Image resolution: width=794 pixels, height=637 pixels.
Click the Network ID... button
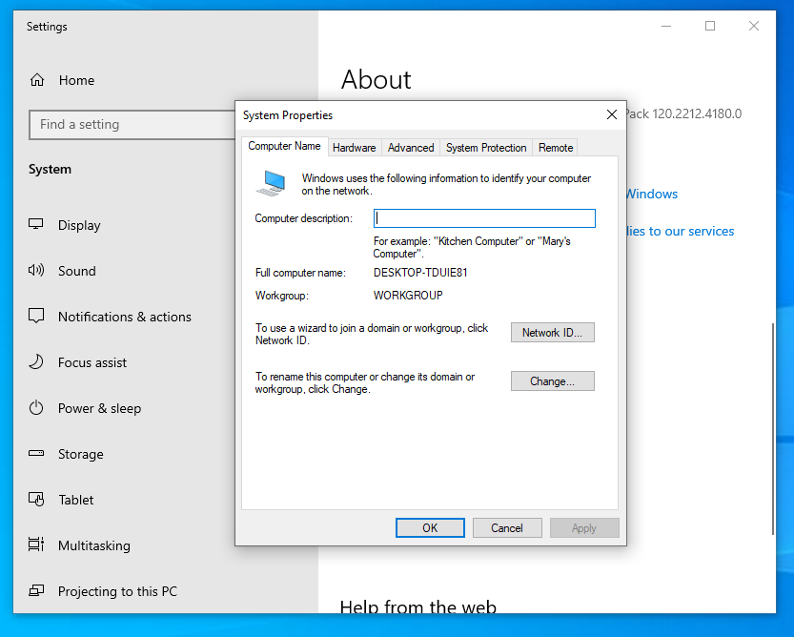[x=552, y=333]
